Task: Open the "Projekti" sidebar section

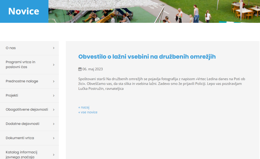Action: click(x=11, y=95)
